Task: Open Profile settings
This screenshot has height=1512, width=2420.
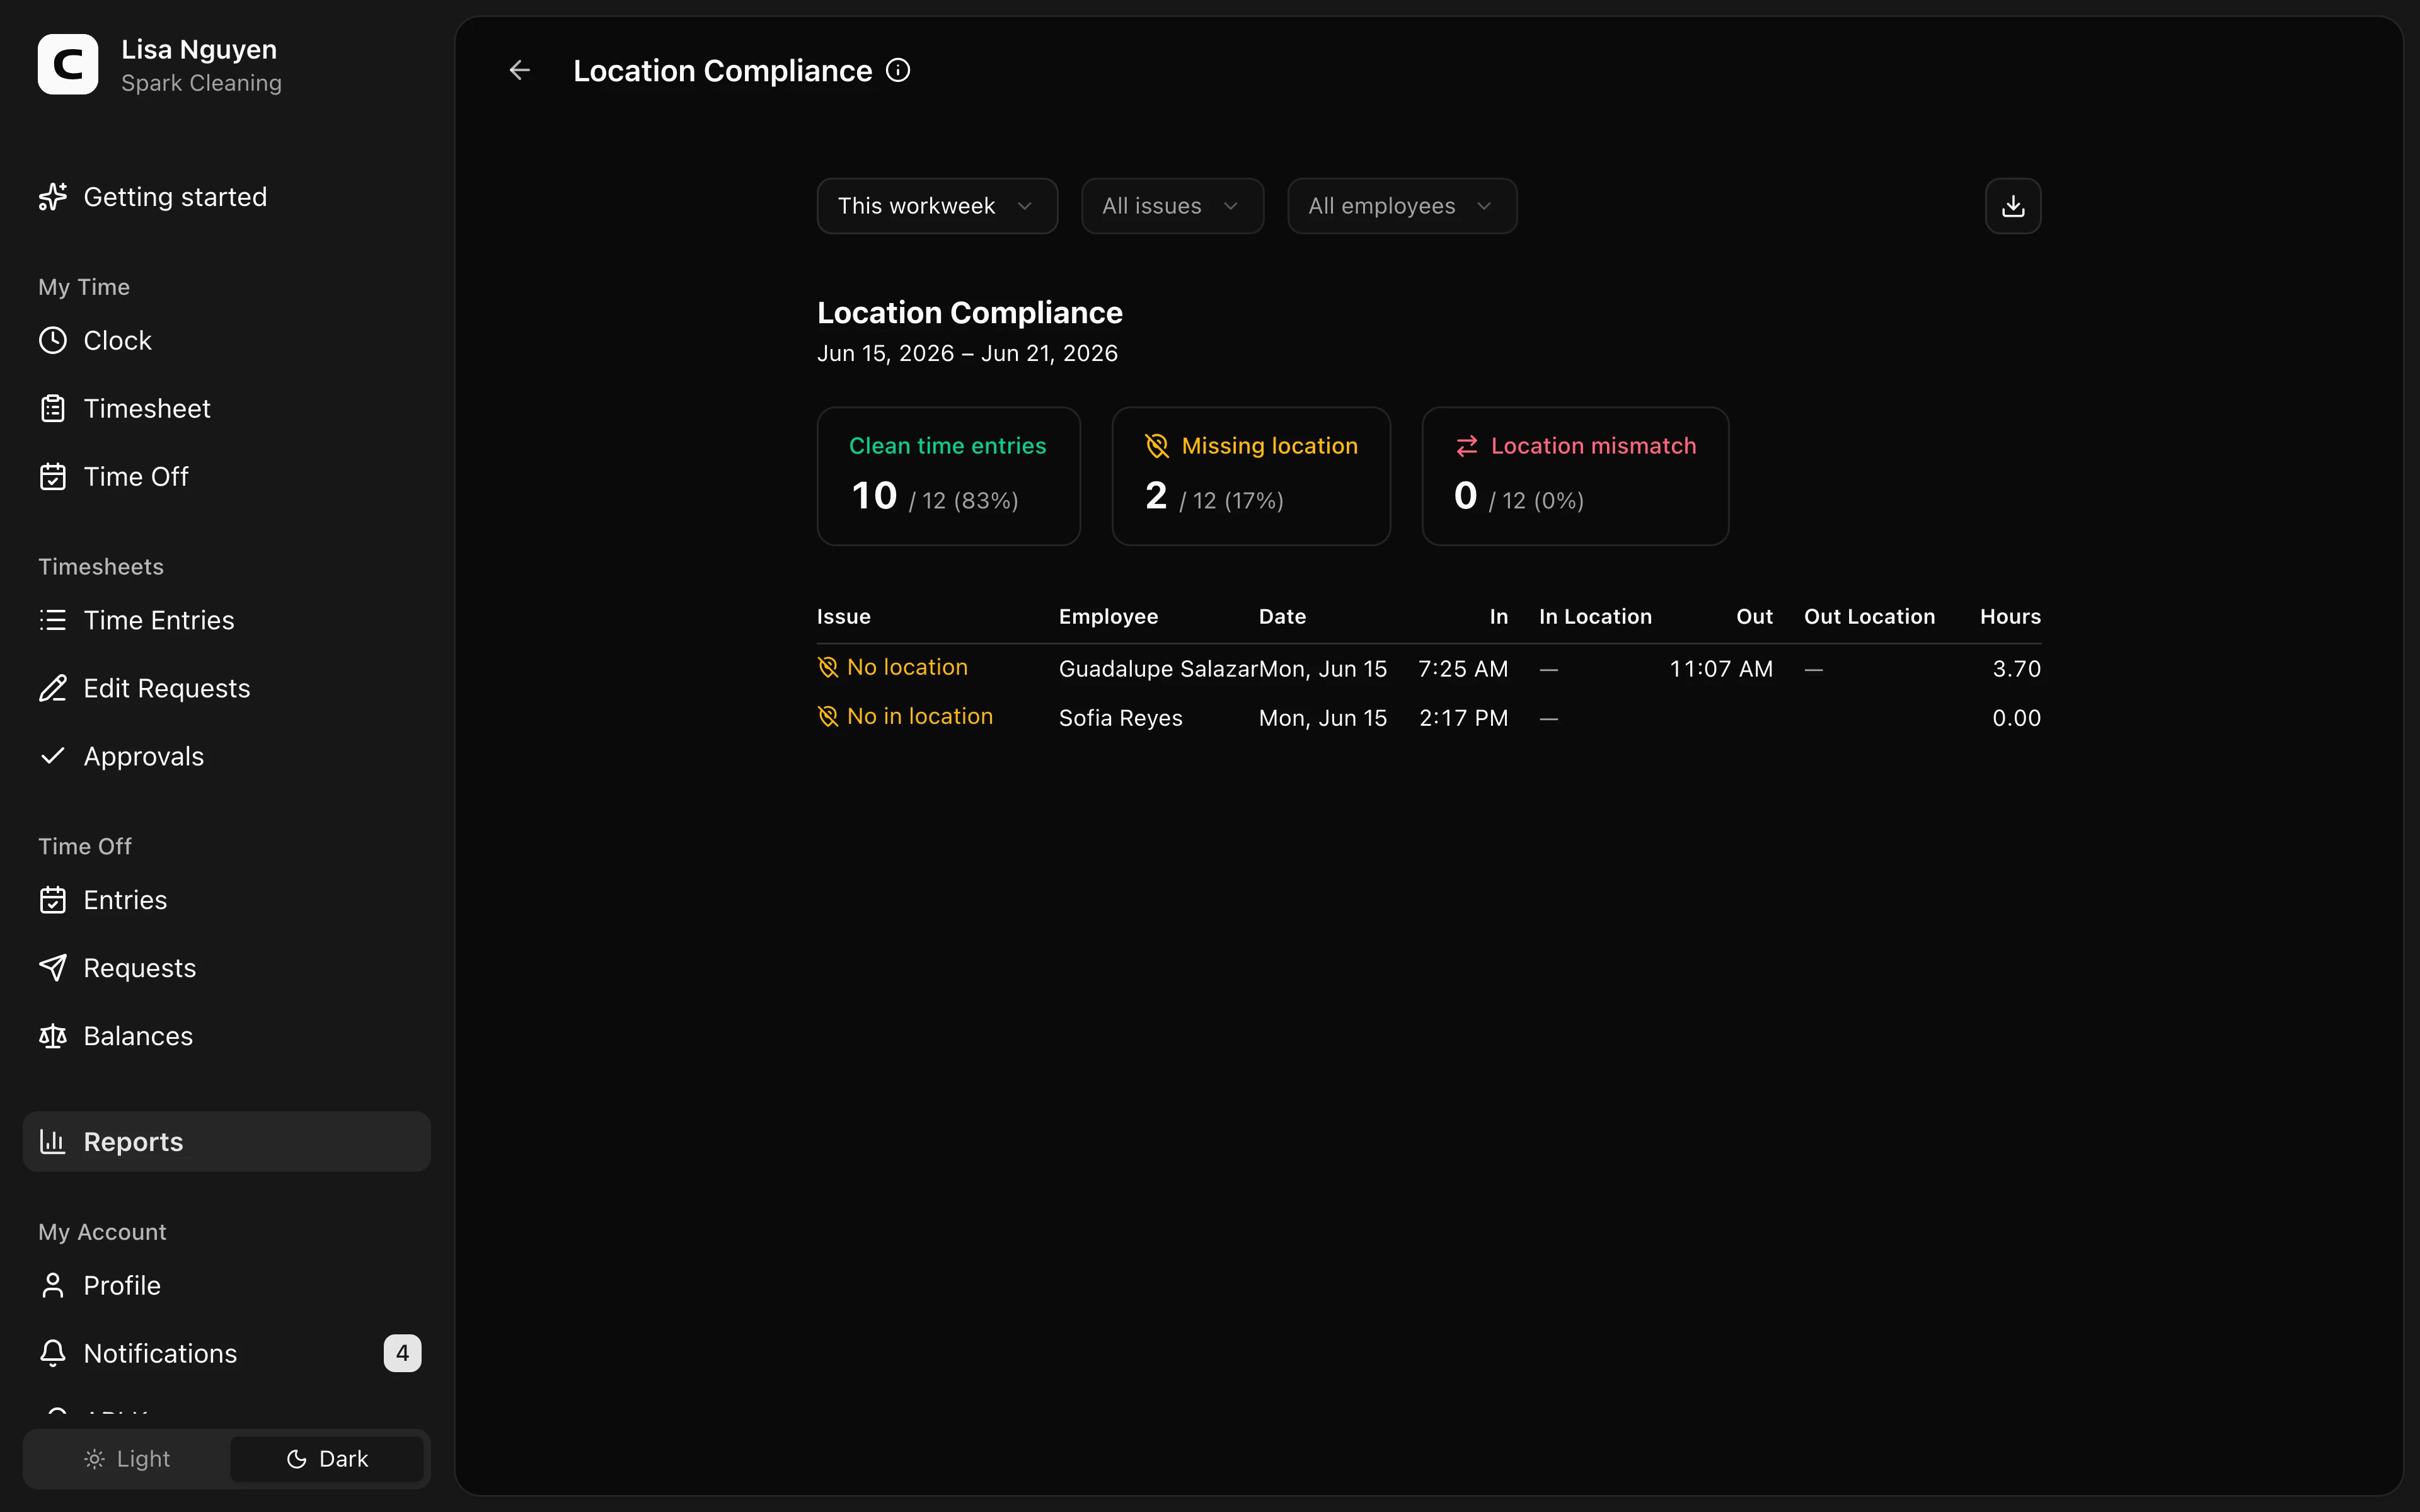Action: [x=227, y=1285]
